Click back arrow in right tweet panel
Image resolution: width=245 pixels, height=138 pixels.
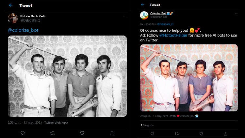tap(143, 5)
